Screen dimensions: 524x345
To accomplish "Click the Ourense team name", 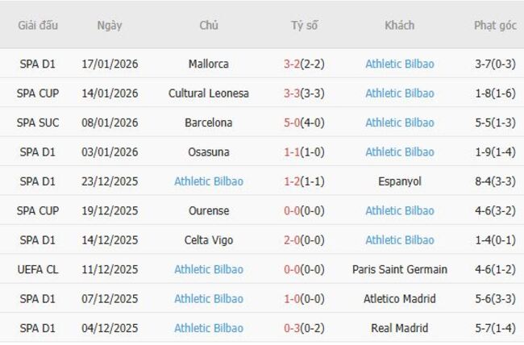I will [208, 211].
